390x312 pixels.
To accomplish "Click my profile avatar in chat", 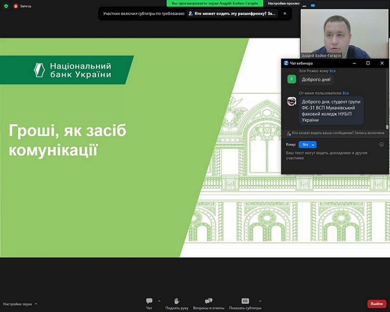I will [291, 101].
